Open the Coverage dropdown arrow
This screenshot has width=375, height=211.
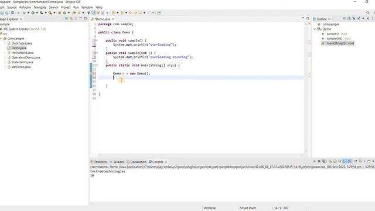pyautogui.click(x=46, y=13)
